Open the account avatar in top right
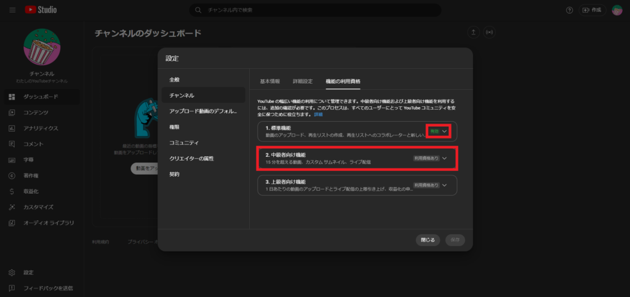 (x=616, y=10)
